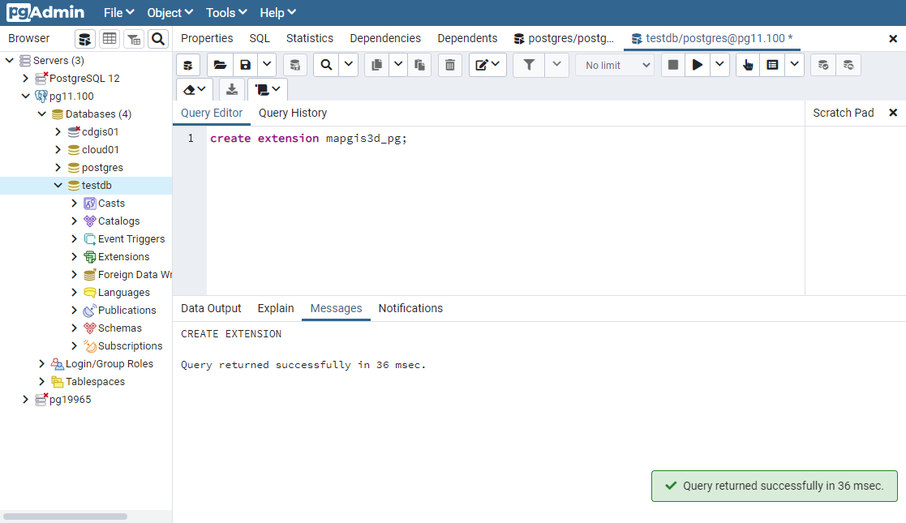Click the Open File folder icon
Image resolution: width=906 pixels, height=523 pixels.
point(220,65)
